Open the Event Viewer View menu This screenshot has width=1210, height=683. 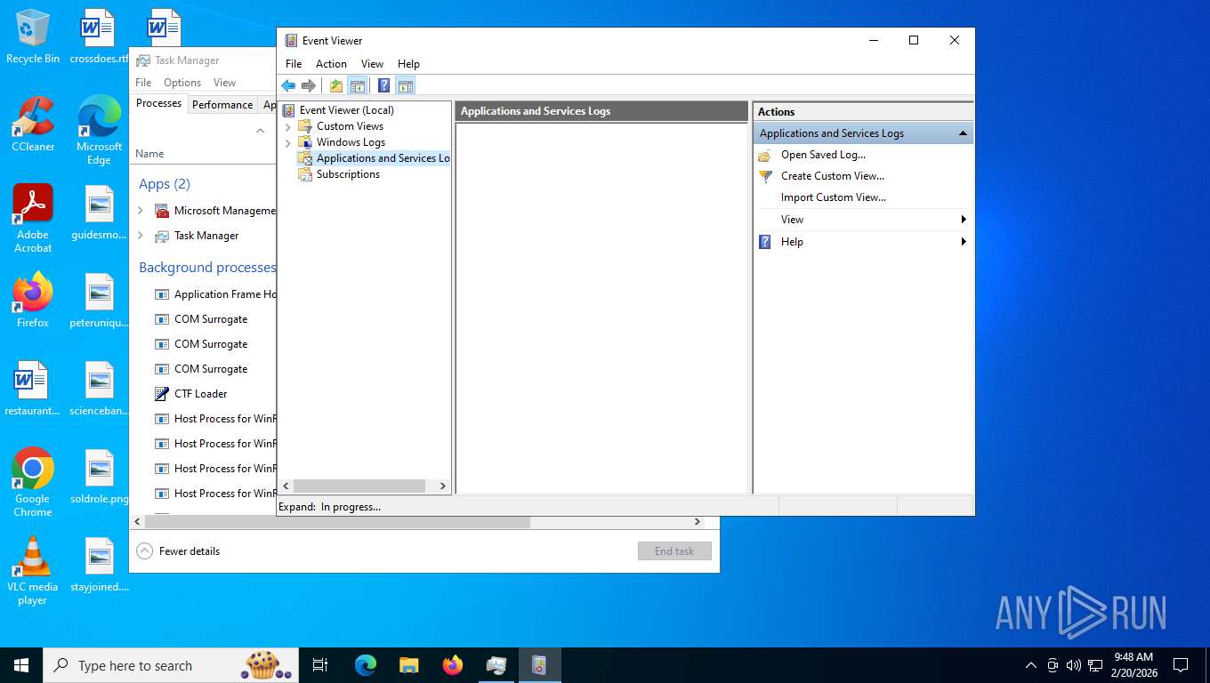[372, 64]
